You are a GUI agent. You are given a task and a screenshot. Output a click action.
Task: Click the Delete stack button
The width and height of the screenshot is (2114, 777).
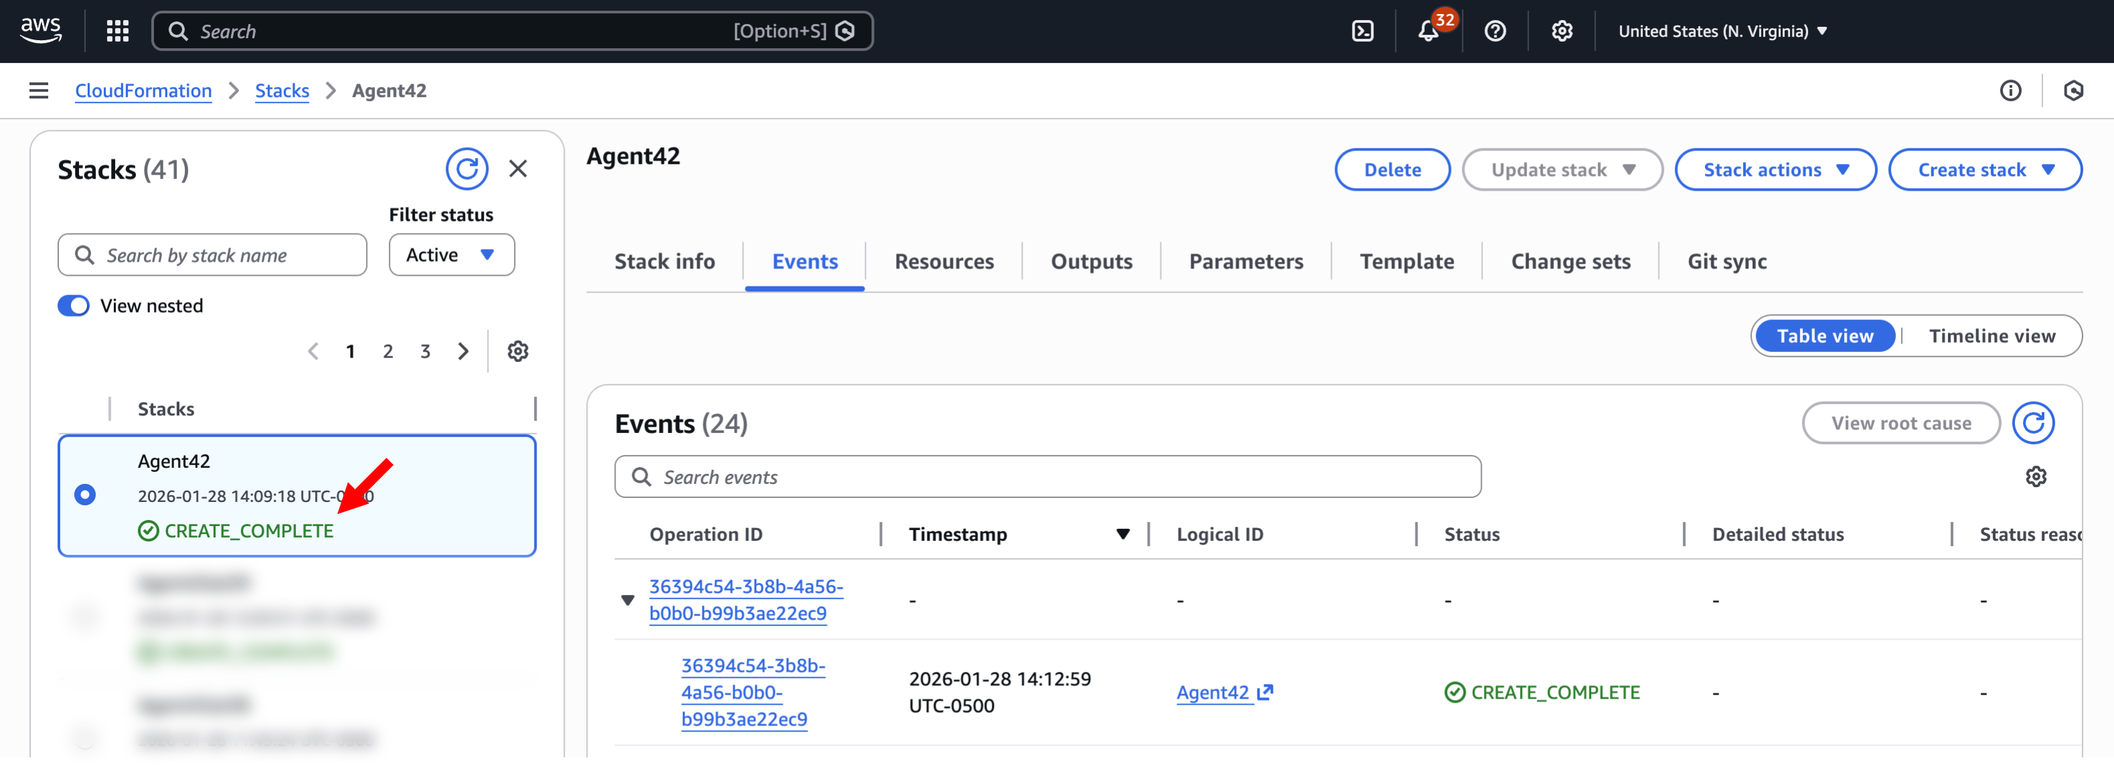[x=1392, y=170]
